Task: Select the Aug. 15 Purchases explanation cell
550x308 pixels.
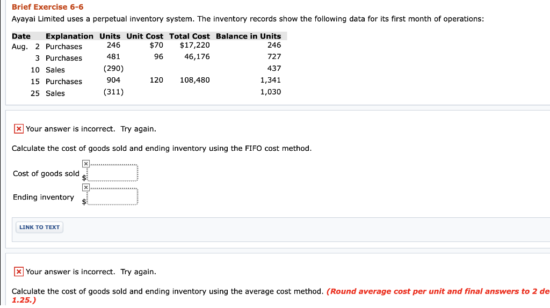Action: point(64,82)
